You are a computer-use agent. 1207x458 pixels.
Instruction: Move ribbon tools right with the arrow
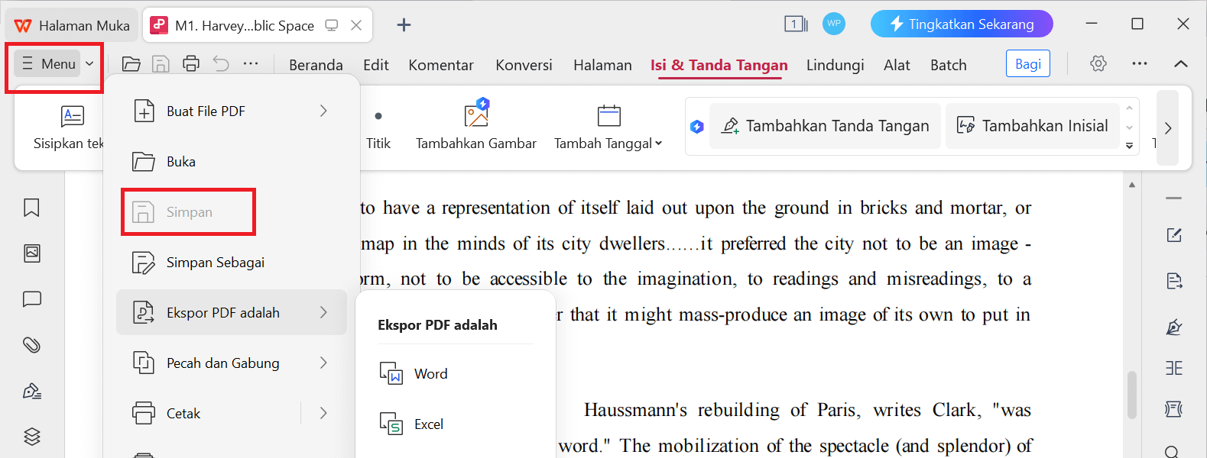tap(1167, 127)
